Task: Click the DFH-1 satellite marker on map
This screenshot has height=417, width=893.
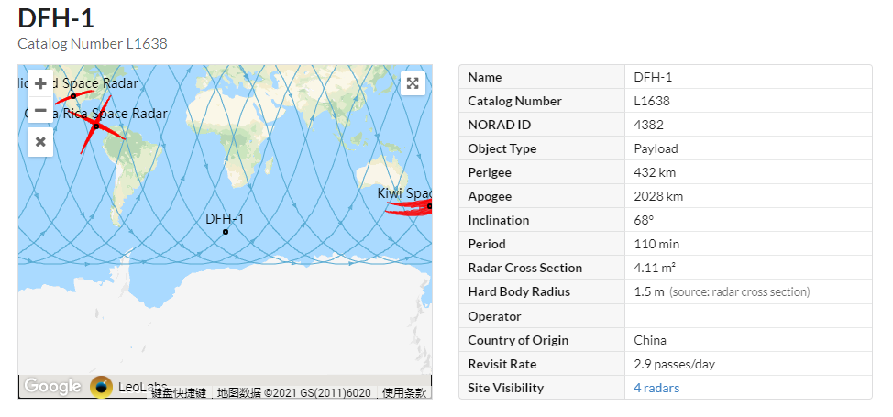Action: tap(225, 232)
